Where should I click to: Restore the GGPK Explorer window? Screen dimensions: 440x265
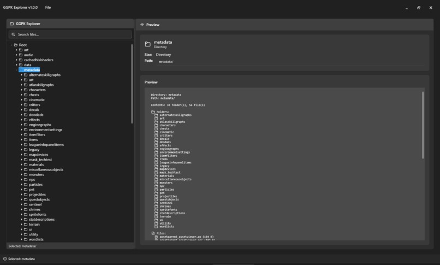[x=418, y=8]
